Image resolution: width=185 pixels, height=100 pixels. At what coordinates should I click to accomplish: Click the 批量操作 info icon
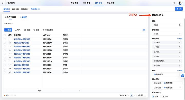(160, 93)
